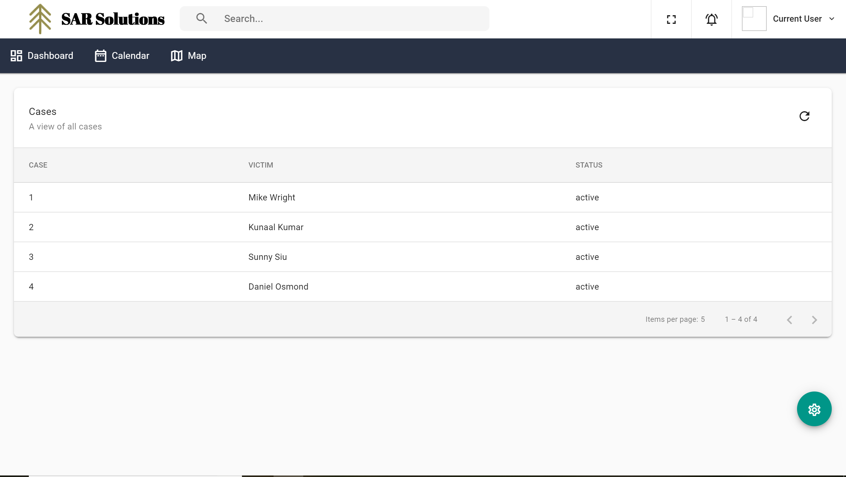The height and width of the screenshot is (477, 846).
Task: Click the search magnifier icon
Action: [x=201, y=19]
